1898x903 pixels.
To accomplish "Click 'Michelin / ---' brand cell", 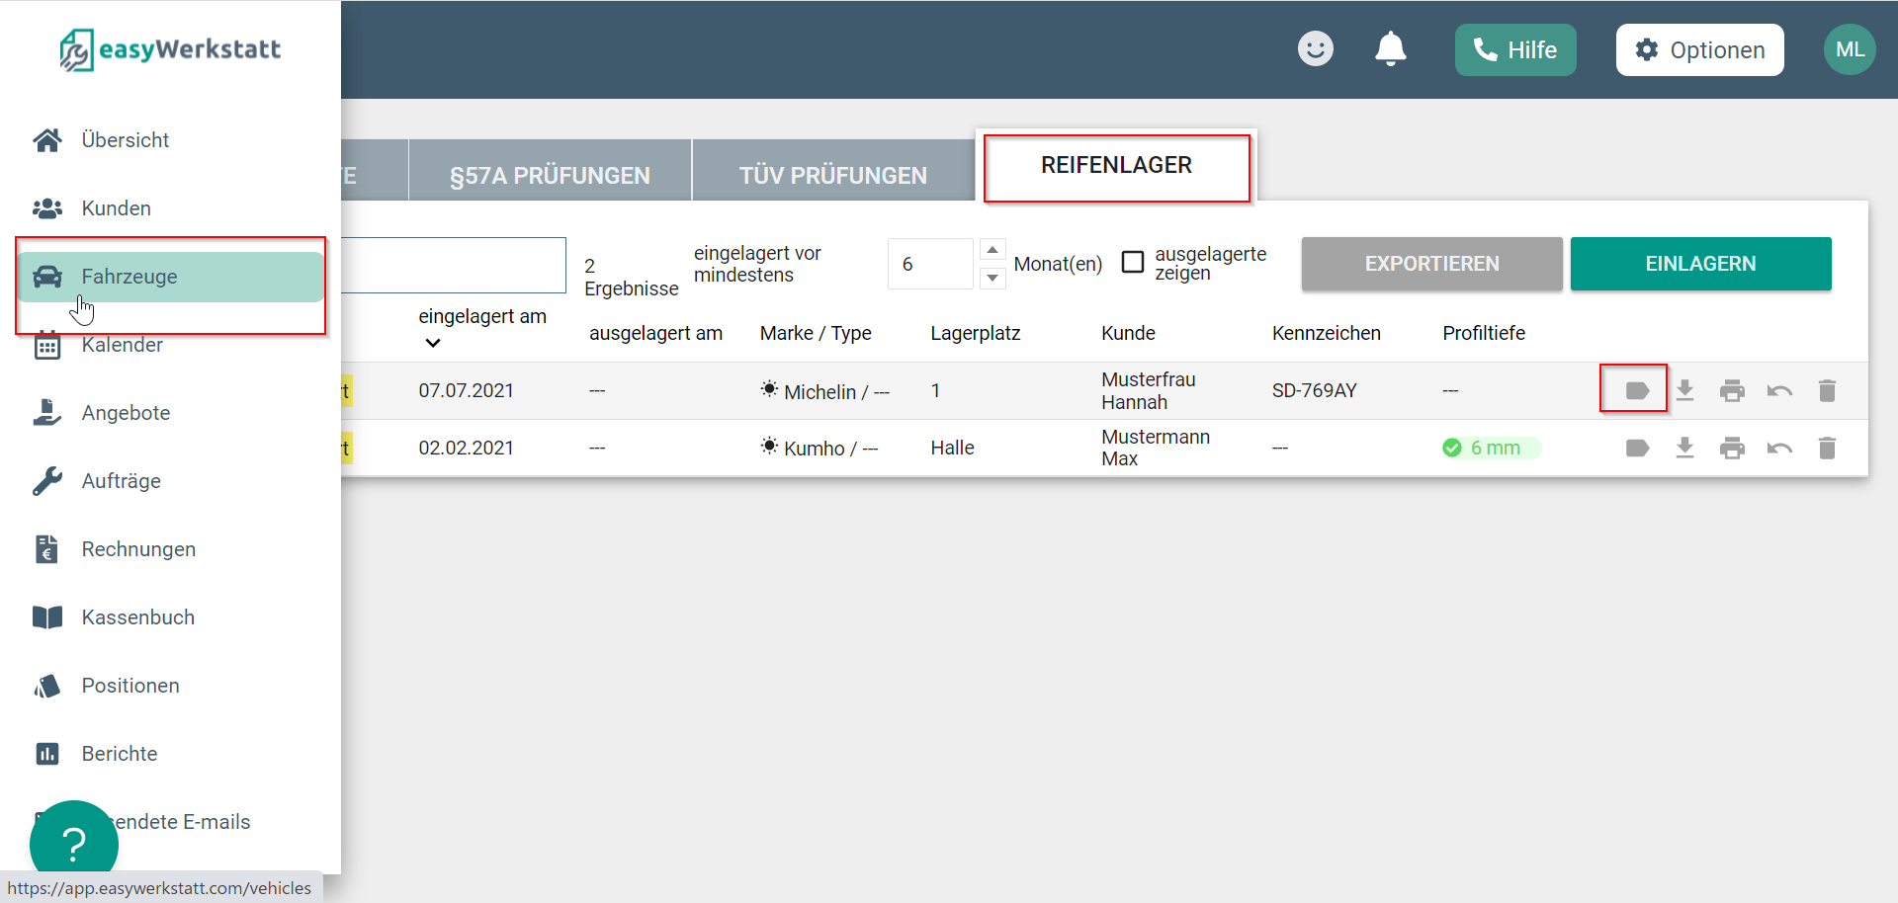I will pos(824,391).
